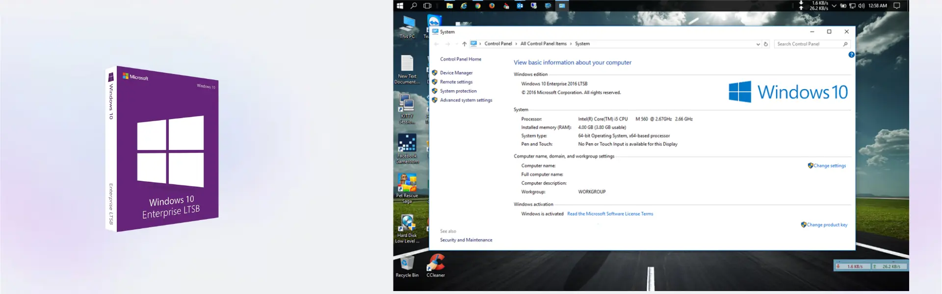Viewport: 942px width, 294px height.
Task: Open Remote settings link
Action: (x=456, y=82)
